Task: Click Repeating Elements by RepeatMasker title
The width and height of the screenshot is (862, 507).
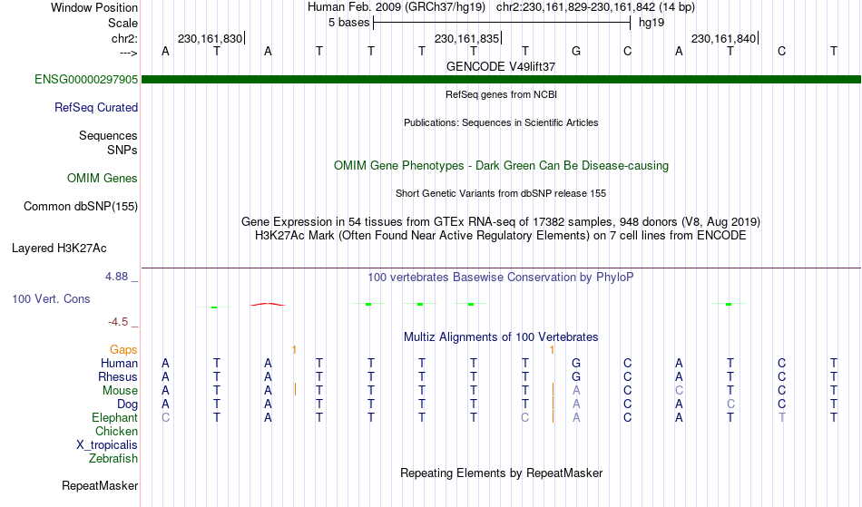Action: pos(502,473)
